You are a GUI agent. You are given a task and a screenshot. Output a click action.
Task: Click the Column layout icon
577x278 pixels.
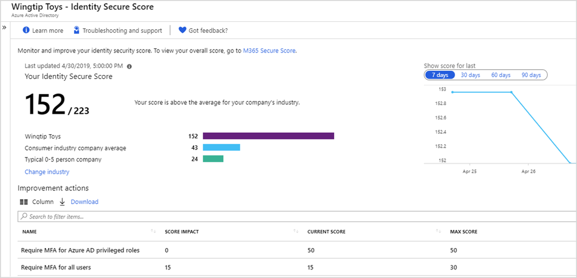pos(24,202)
